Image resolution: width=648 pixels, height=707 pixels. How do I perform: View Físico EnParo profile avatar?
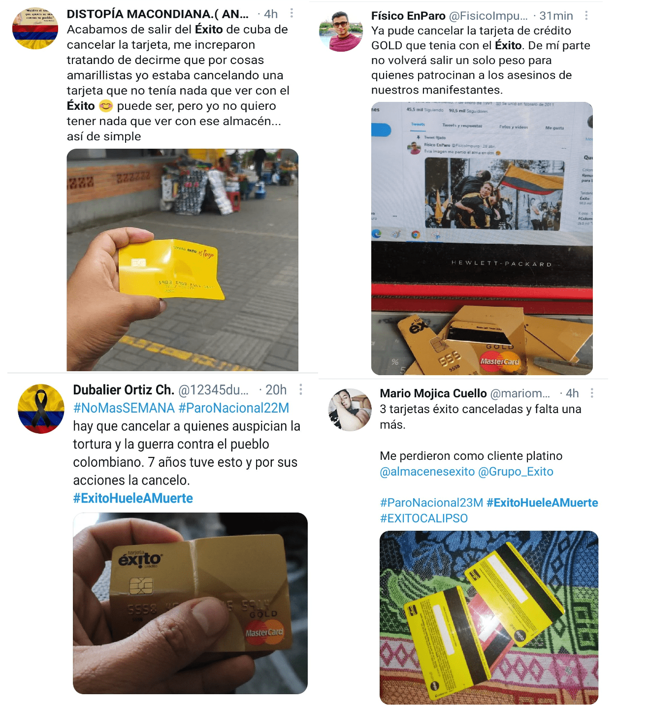point(341,31)
